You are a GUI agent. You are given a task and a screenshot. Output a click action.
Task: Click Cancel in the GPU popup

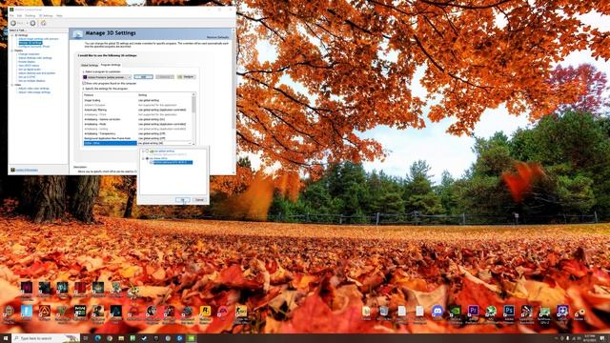pyautogui.click(x=199, y=199)
